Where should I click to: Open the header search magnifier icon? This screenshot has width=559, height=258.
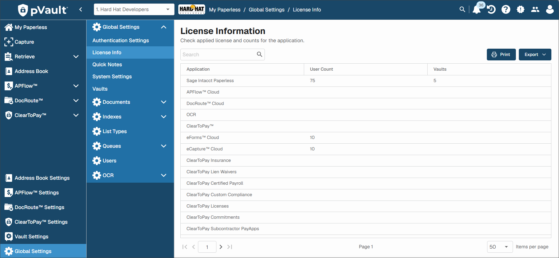coord(462,9)
